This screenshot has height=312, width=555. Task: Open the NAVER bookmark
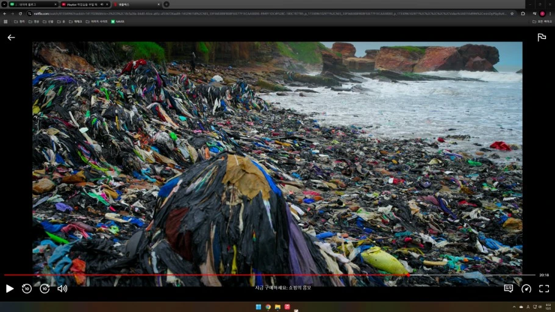click(x=117, y=21)
